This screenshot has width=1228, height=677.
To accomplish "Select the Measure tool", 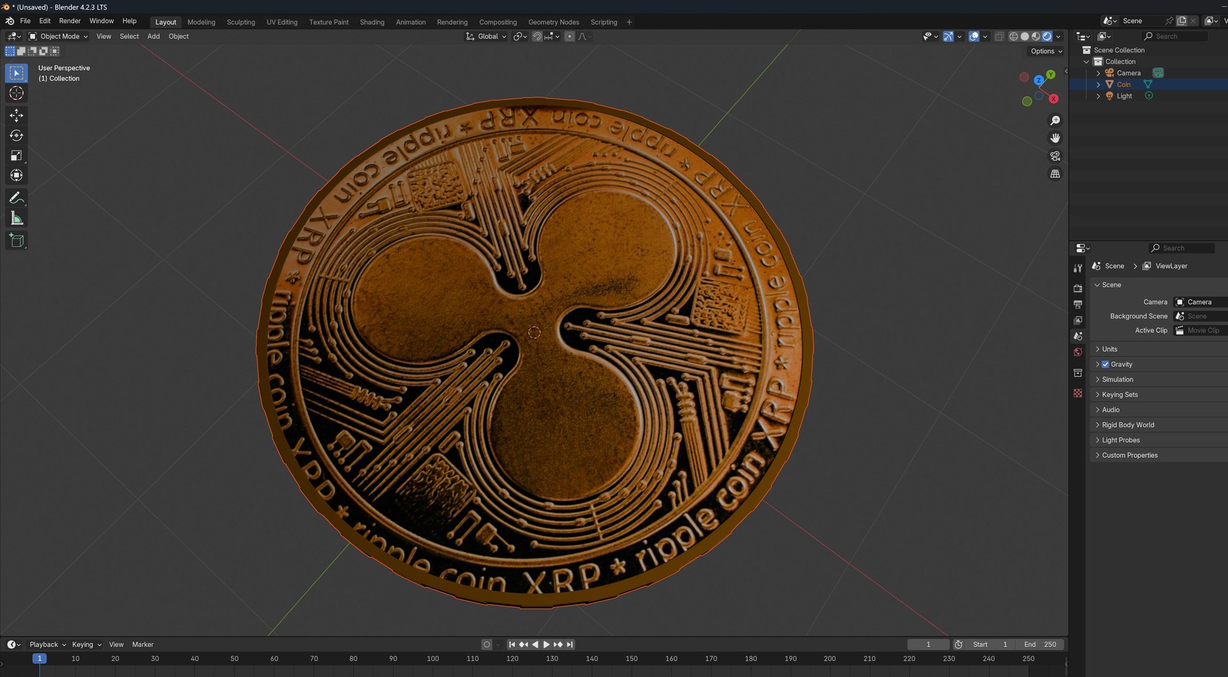I will (17, 219).
